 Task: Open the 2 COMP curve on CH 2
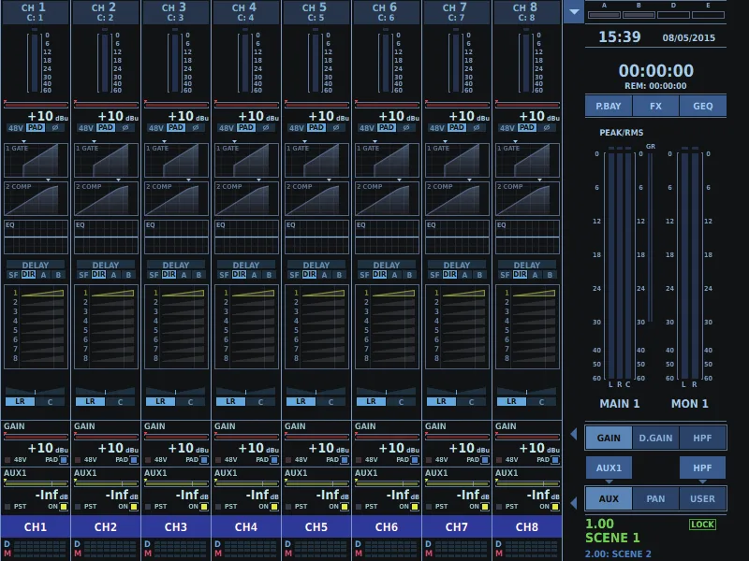pos(106,198)
